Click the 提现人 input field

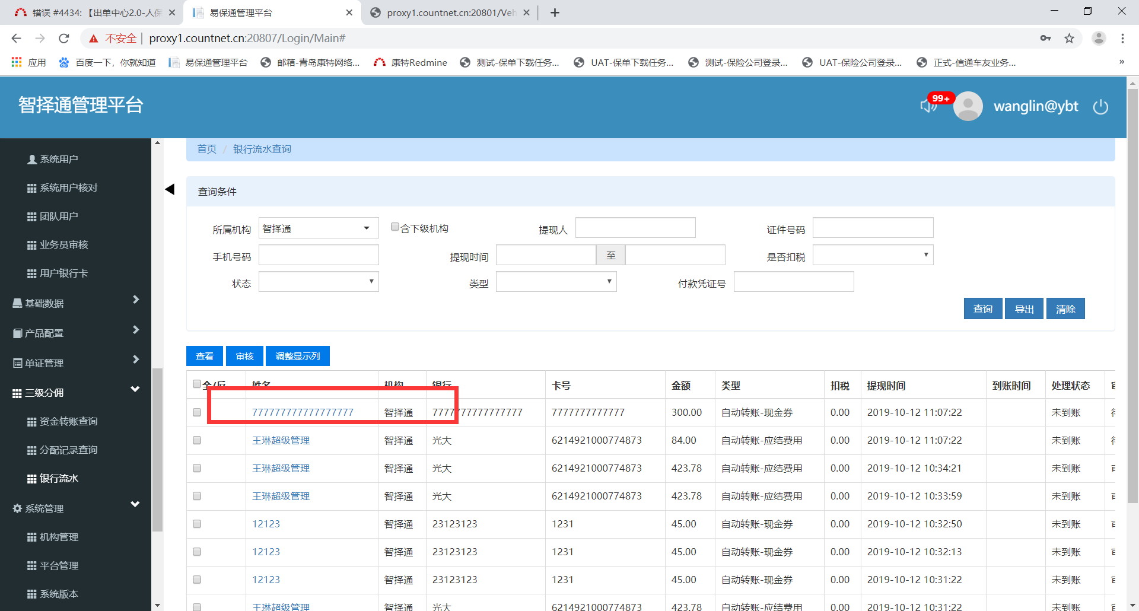(x=635, y=228)
